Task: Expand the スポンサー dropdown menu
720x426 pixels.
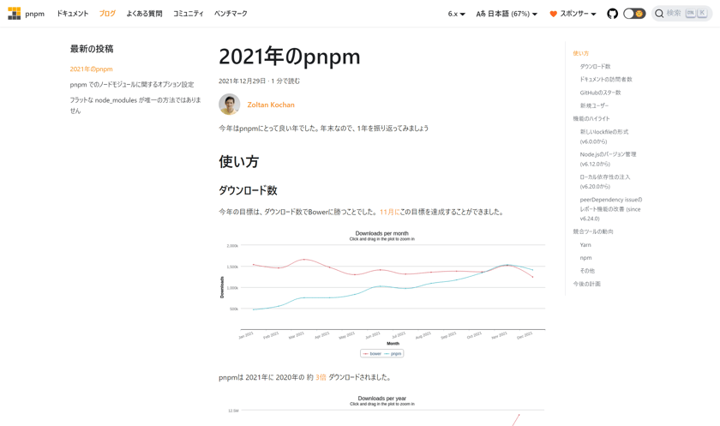Action: point(573,14)
